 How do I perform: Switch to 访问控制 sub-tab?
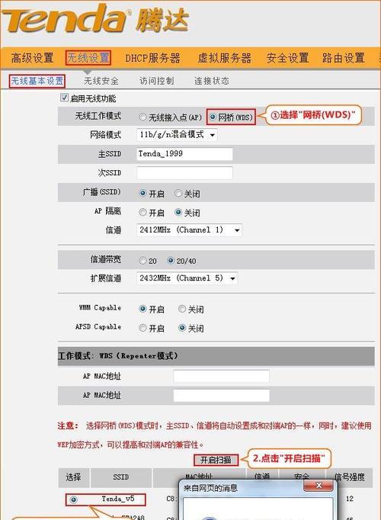click(x=157, y=81)
